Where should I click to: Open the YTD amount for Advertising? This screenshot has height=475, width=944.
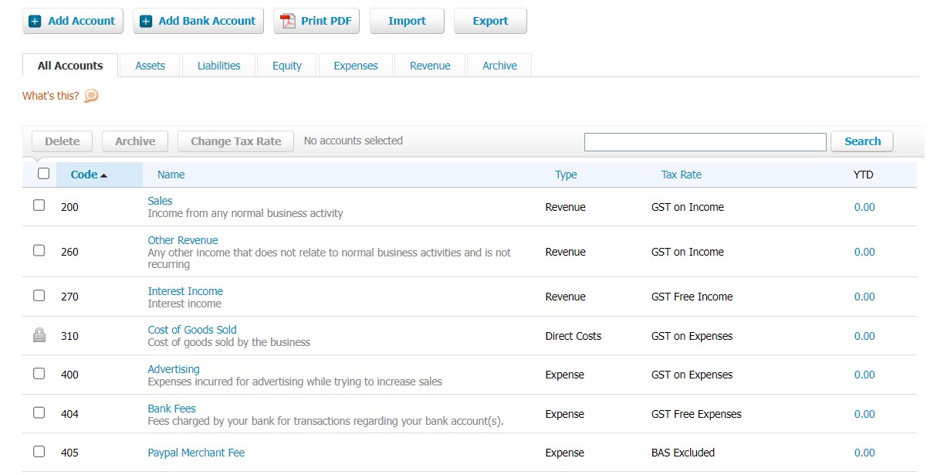(864, 375)
